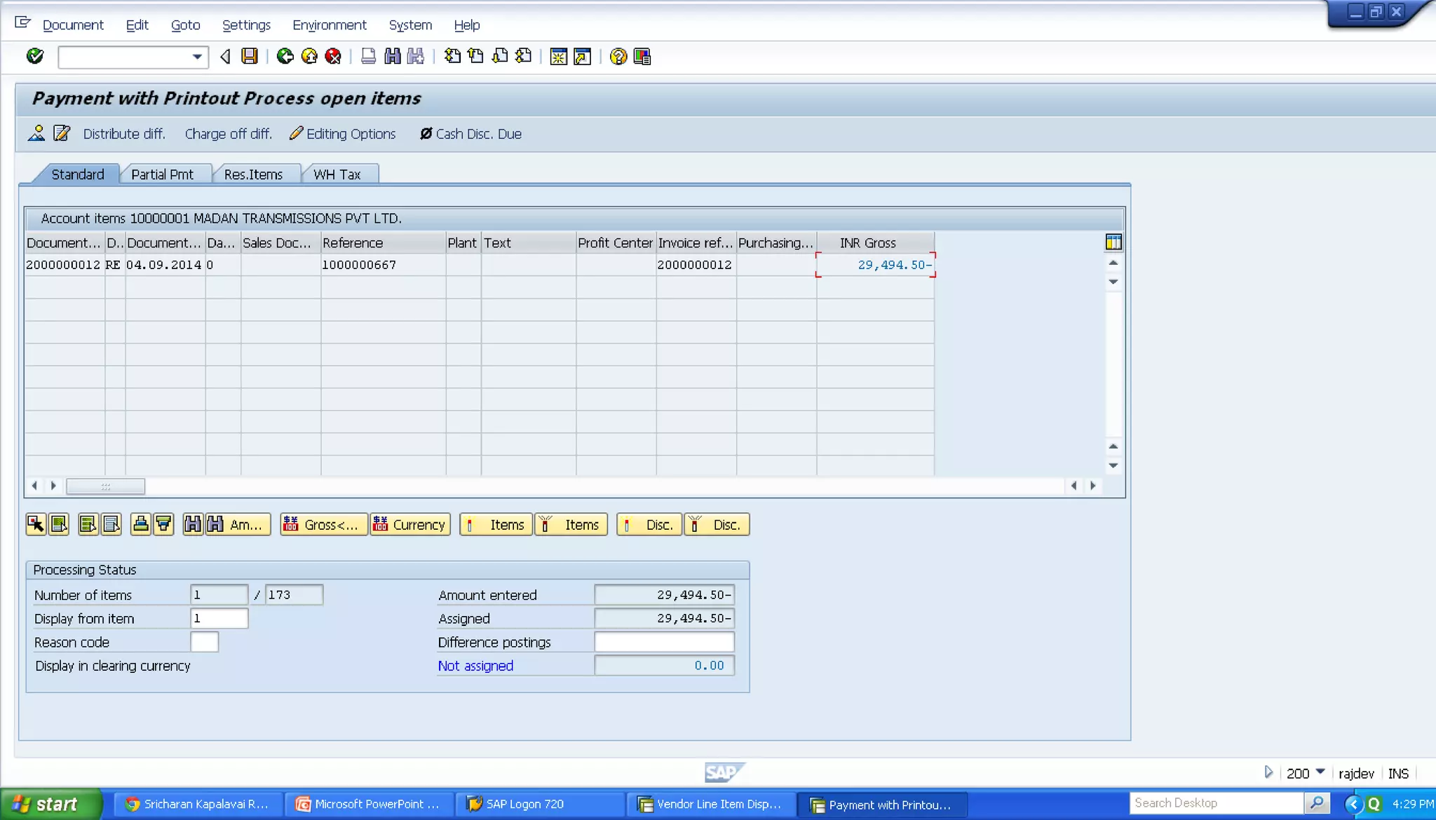Viewport: 1436px width, 820px height.
Task: Open the Document menu
Action: click(73, 25)
